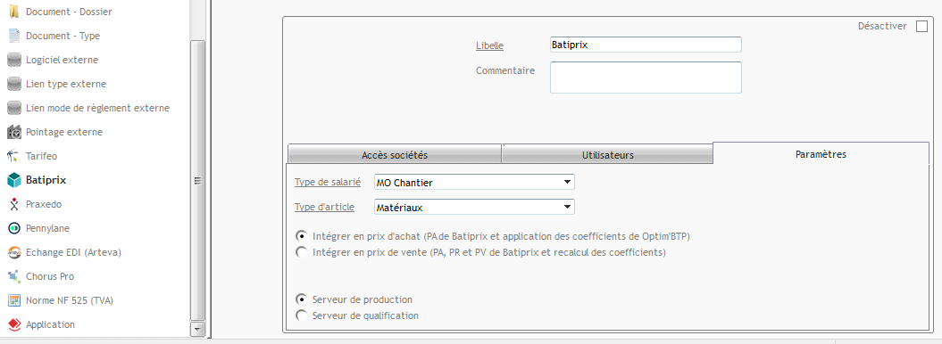Click the Document - Dossier folder icon

tap(14, 12)
